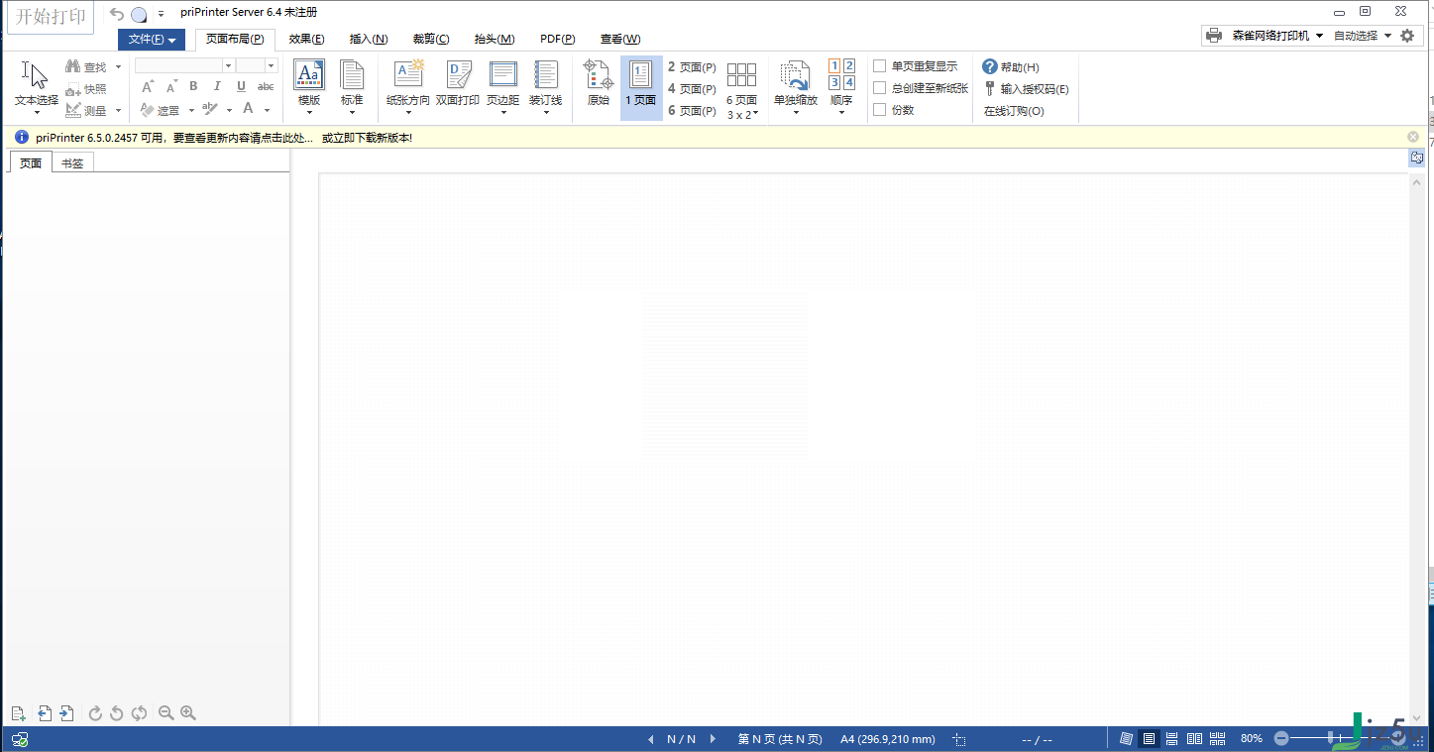Open 纸张方向 paper orientation options
Viewport: 1434px width, 752px height.
pyautogui.click(x=408, y=87)
